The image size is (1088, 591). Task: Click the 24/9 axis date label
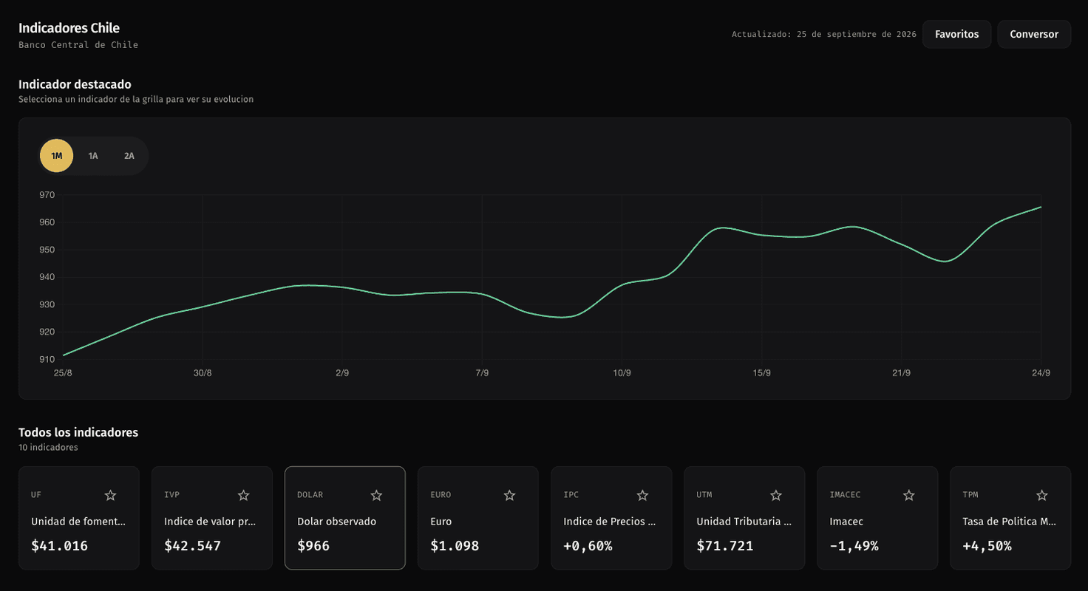1041,373
